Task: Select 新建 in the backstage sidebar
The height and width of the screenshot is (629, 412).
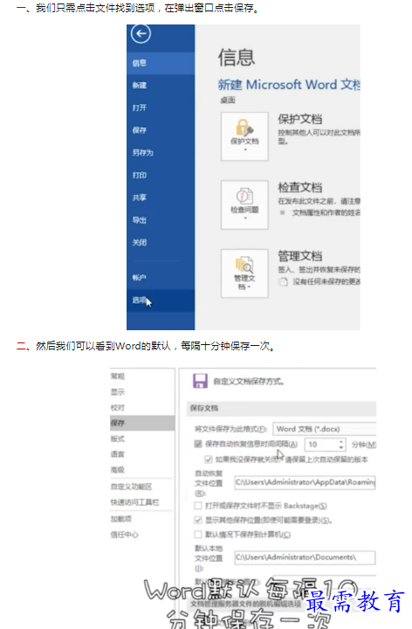Action: (161, 85)
